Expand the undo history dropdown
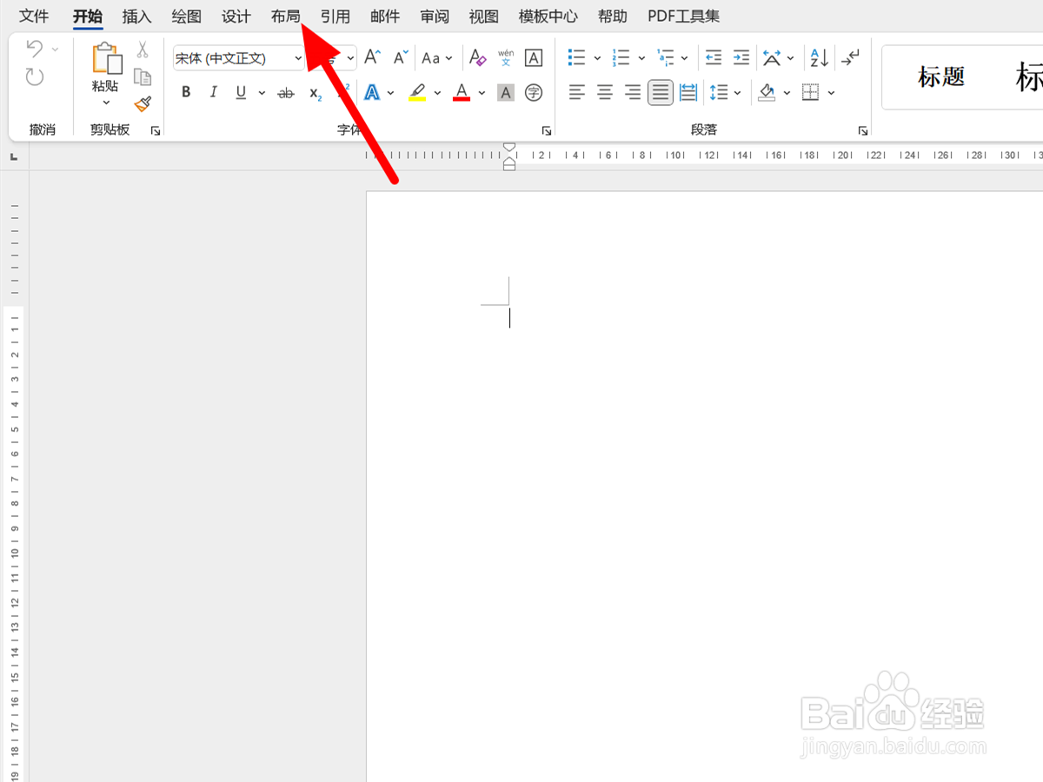The width and height of the screenshot is (1043, 782). [x=56, y=50]
